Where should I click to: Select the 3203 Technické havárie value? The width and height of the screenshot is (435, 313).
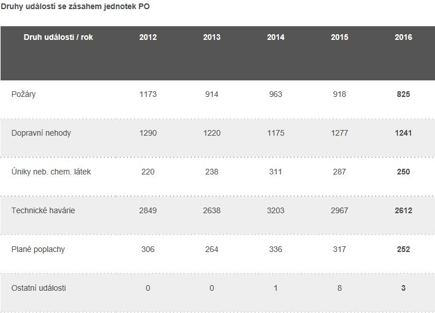[275, 210]
